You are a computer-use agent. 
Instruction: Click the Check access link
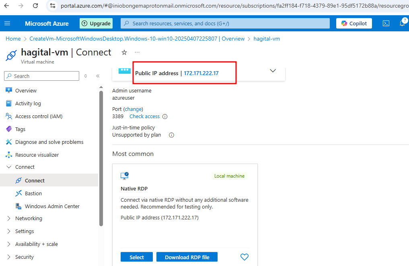coord(144,117)
